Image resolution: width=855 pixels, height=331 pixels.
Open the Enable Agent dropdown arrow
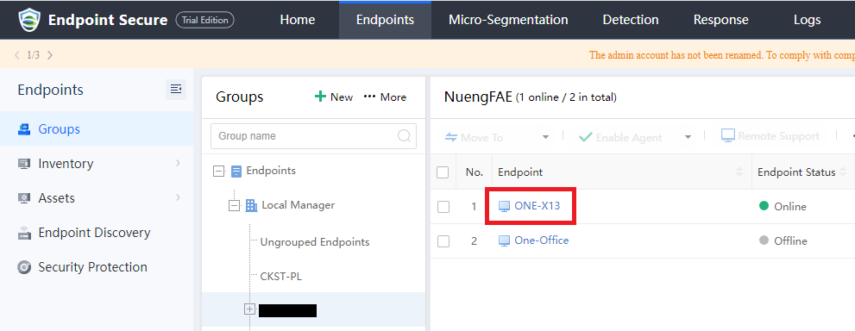(688, 137)
